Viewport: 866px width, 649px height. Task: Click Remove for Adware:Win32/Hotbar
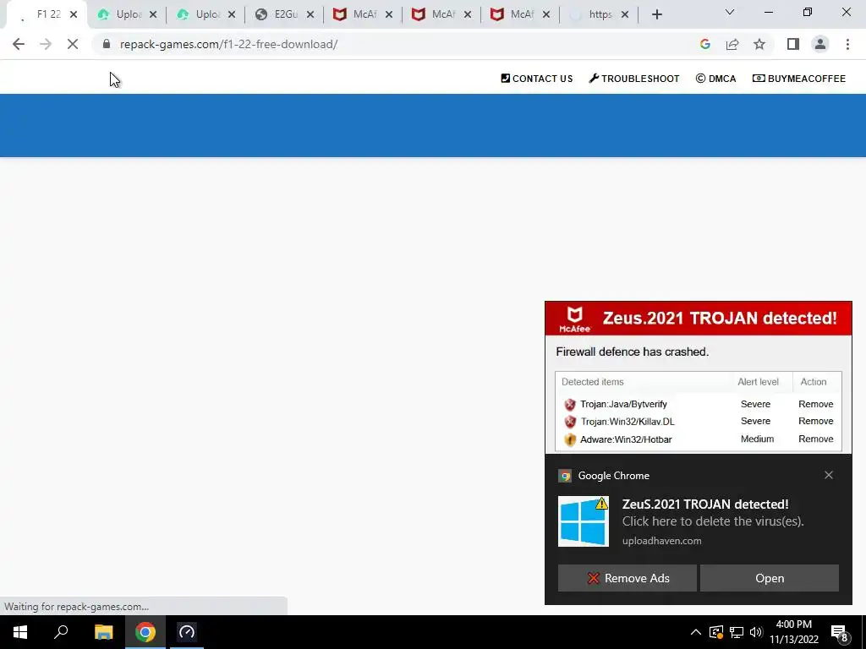click(815, 439)
